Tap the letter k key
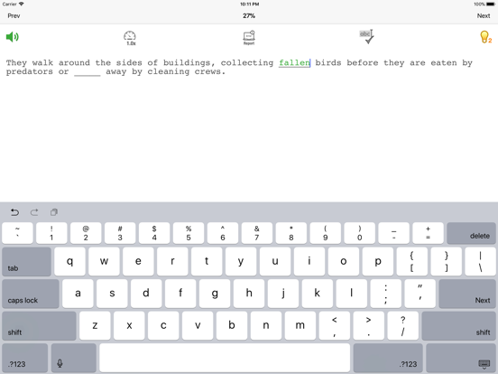The image size is (498, 374). 318,294
